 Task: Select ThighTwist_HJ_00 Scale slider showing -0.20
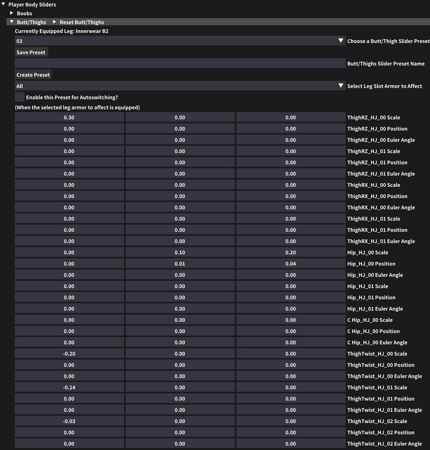pyautogui.click(x=69, y=354)
